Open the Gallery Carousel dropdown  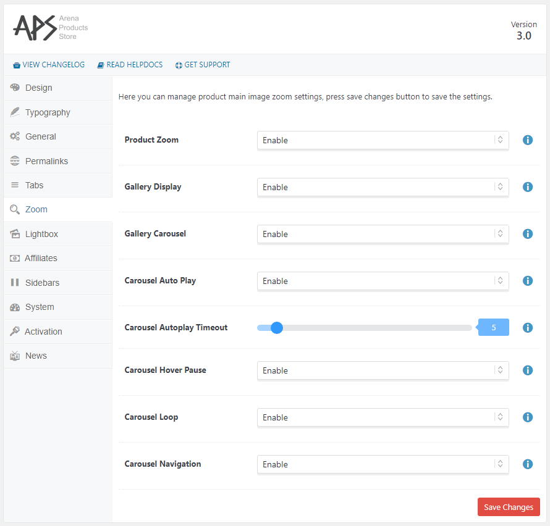pyautogui.click(x=383, y=234)
